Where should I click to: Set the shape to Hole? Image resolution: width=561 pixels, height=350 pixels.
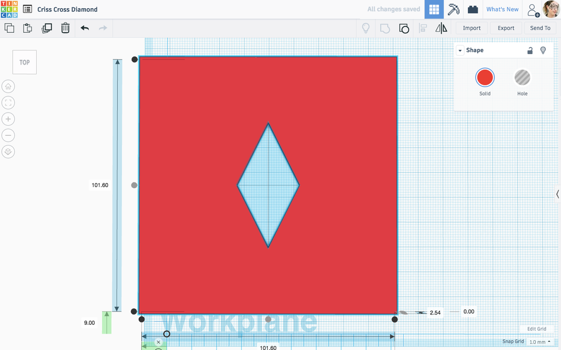522,78
